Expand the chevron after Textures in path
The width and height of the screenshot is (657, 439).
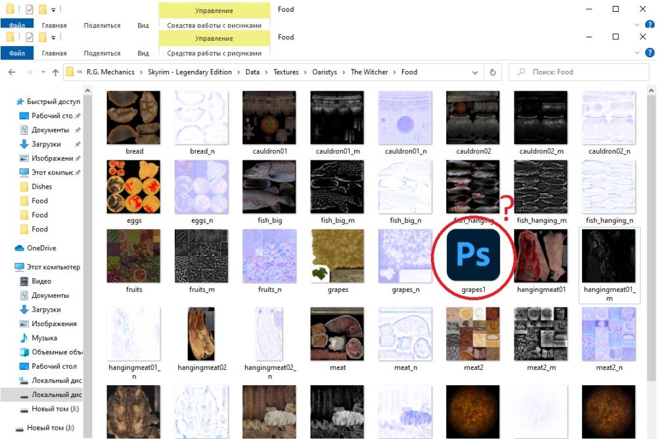click(x=306, y=72)
